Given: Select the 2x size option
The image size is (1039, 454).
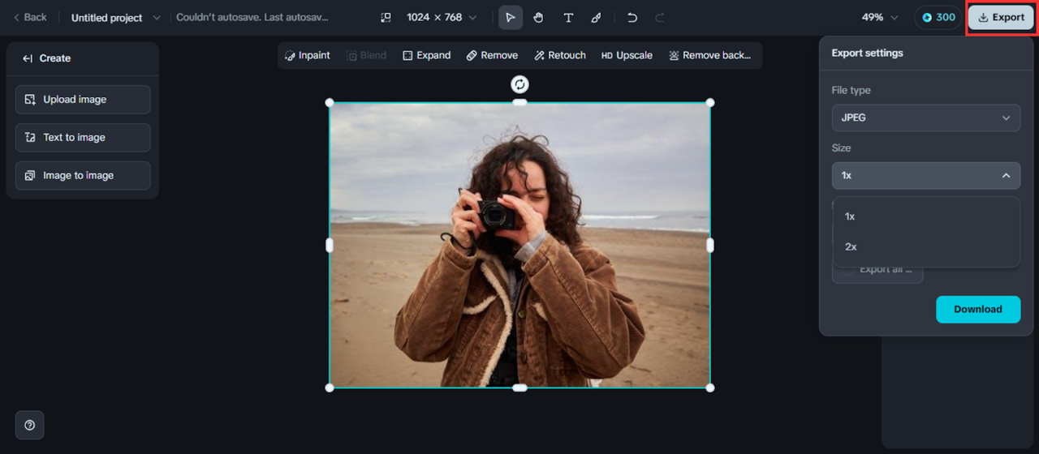Looking at the screenshot, I should pos(926,246).
